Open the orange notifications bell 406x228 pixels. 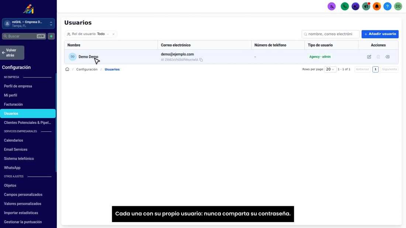[377, 7]
